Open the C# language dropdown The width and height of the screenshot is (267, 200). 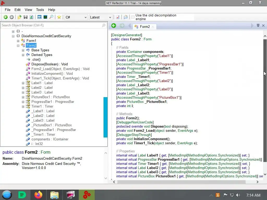coord(76,17)
